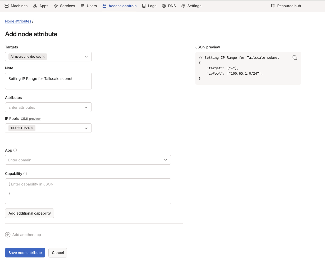Click Add additional capability button

click(x=30, y=213)
